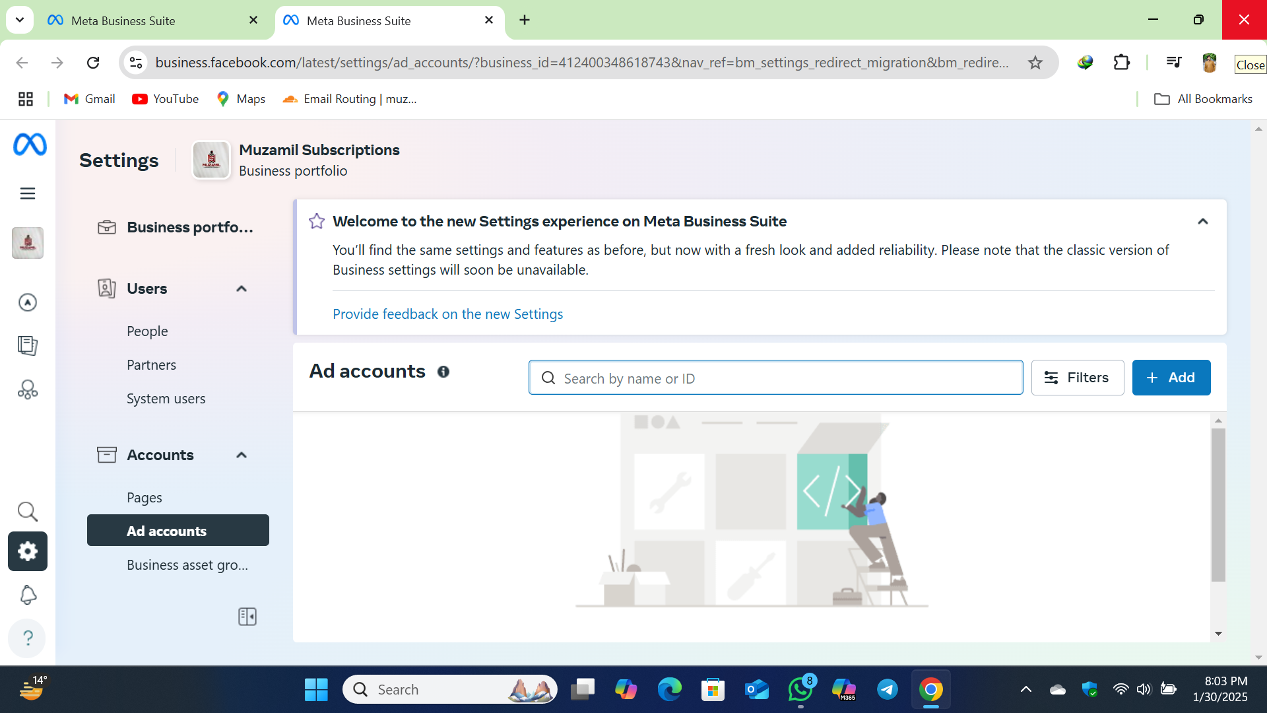Click the sidebar search magnifier icon

click(x=28, y=511)
